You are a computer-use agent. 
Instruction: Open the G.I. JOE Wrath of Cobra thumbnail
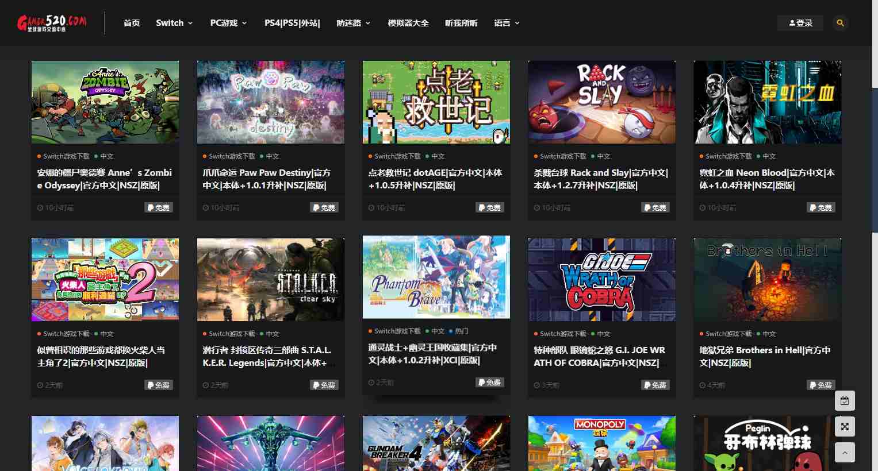coord(601,280)
